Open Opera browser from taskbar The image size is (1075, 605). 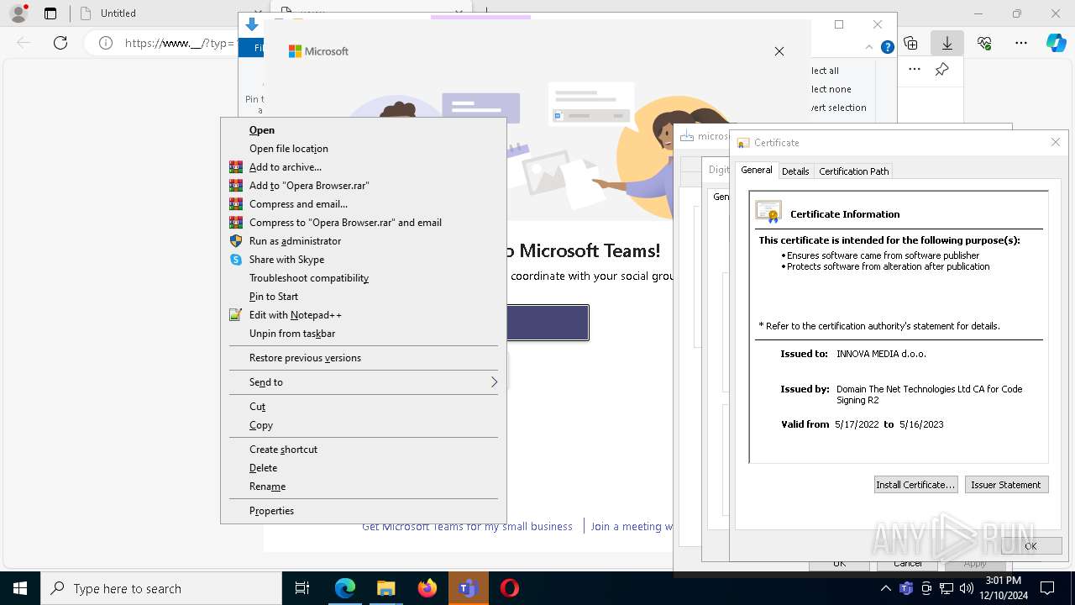(509, 588)
